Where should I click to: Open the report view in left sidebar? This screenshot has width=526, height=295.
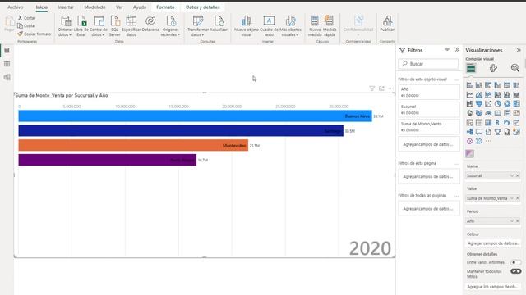click(7, 51)
